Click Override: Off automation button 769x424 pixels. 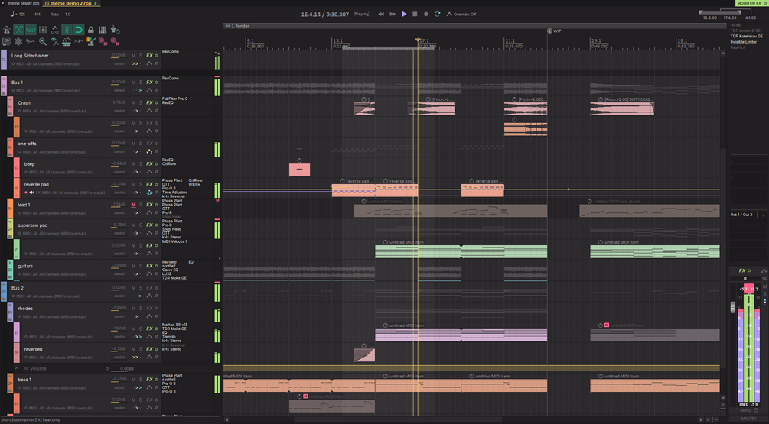pos(461,15)
